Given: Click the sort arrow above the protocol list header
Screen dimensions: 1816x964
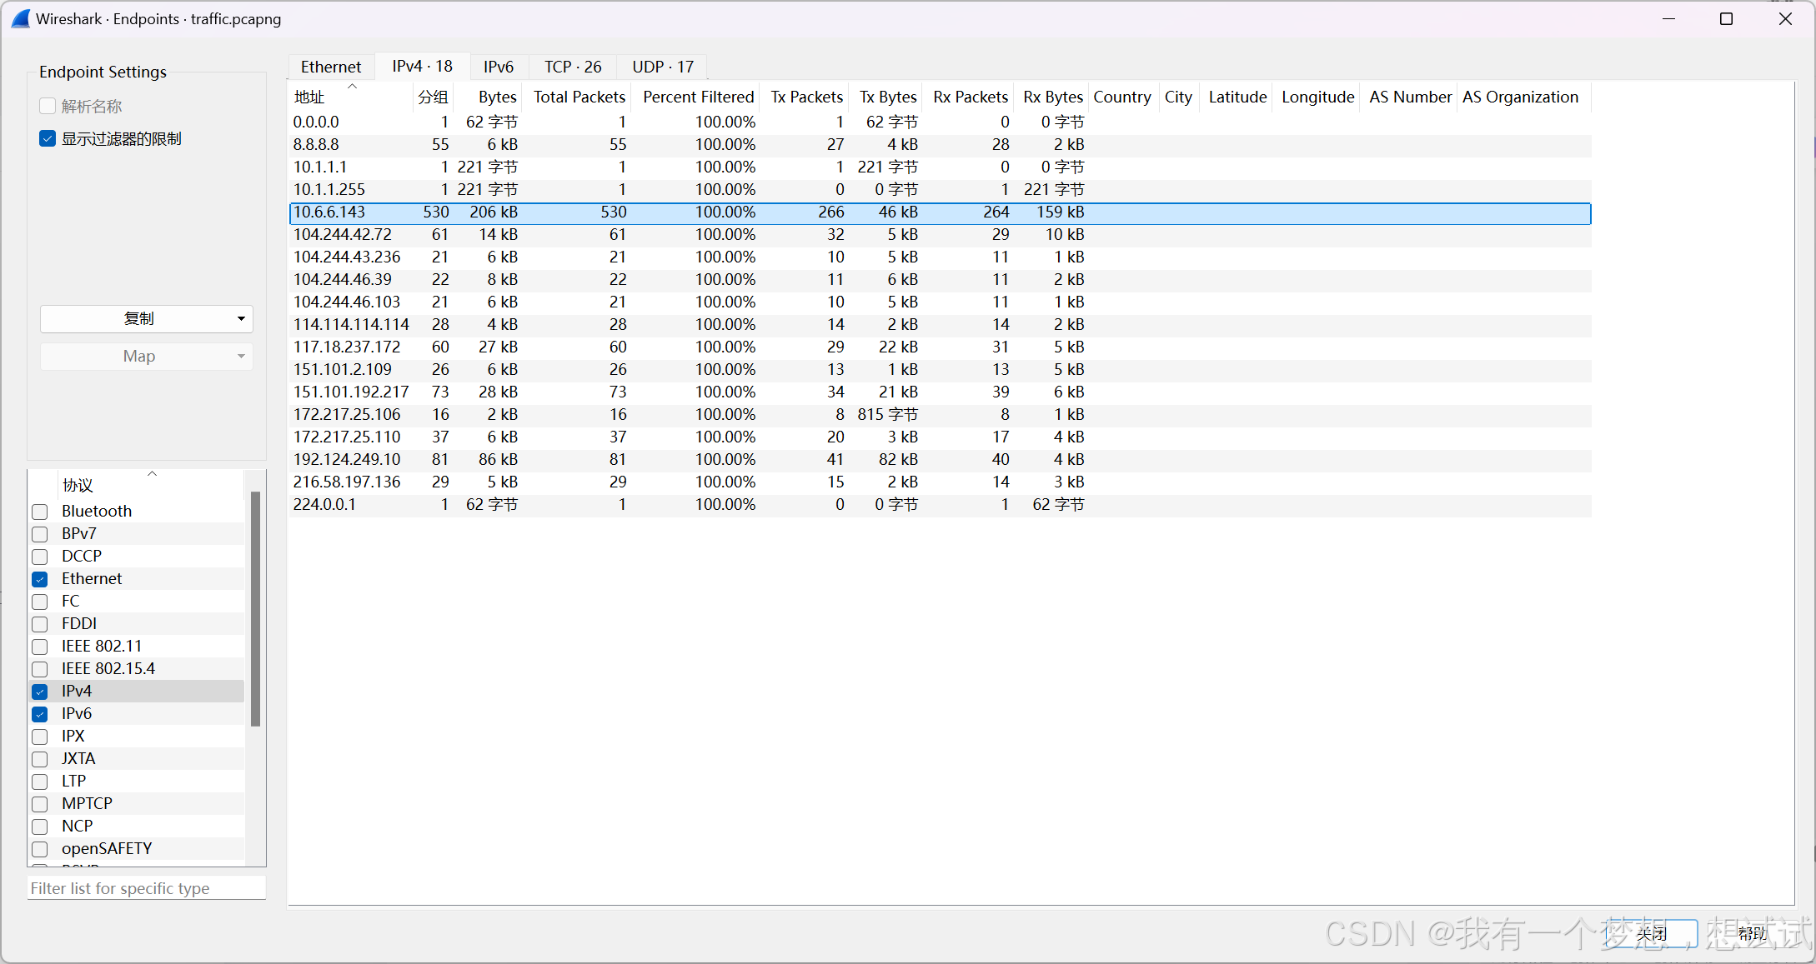Looking at the screenshot, I should pos(152,473).
